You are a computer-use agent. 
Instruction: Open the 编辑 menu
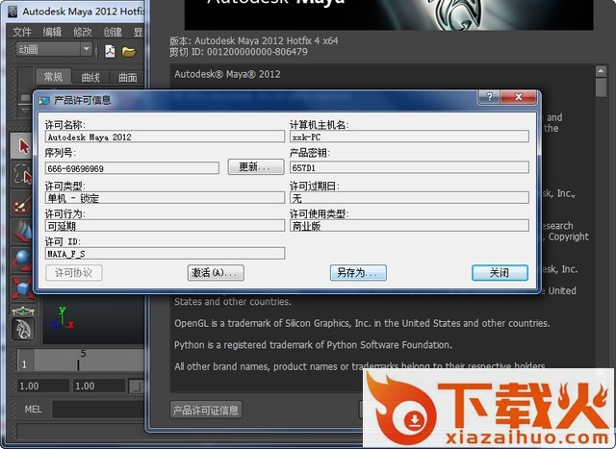pyautogui.click(x=52, y=31)
